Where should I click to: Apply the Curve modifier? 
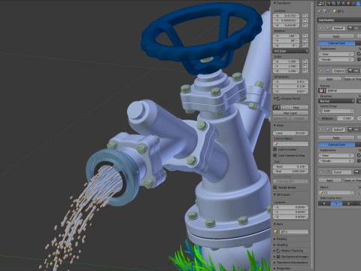pyautogui.click(x=330, y=181)
